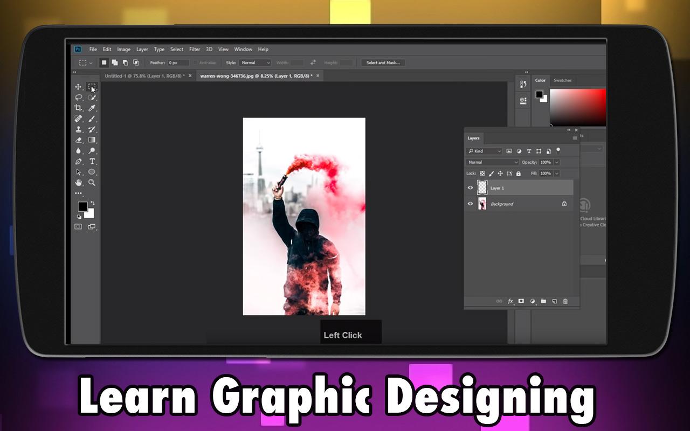
Task: Delete layer using the trash icon
Action: click(x=565, y=301)
